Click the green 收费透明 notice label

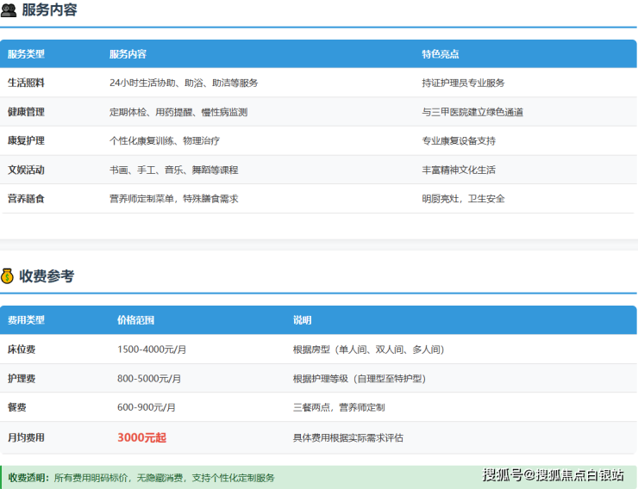[x=28, y=478]
